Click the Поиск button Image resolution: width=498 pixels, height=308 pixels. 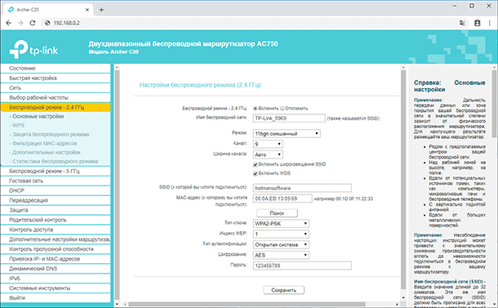click(x=277, y=213)
